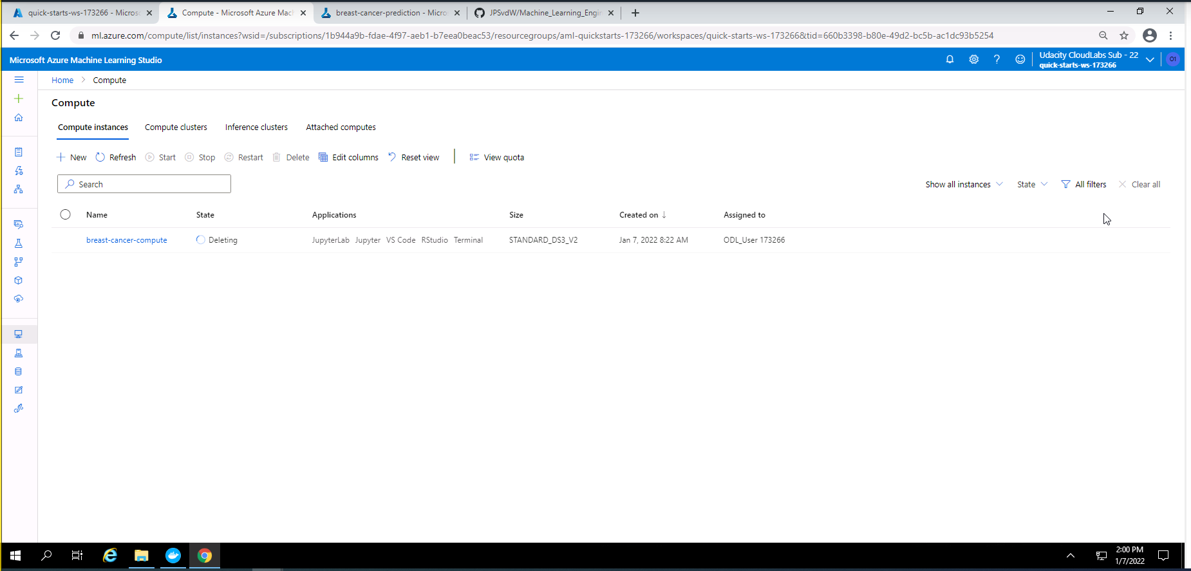The height and width of the screenshot is (571, 1191).
Task: Select all instances with header radio button
Action: (65, 214)
